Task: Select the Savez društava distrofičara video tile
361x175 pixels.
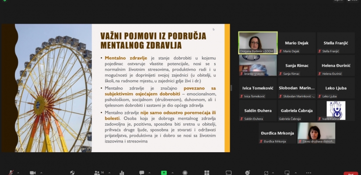Action: tap(316, 133)
